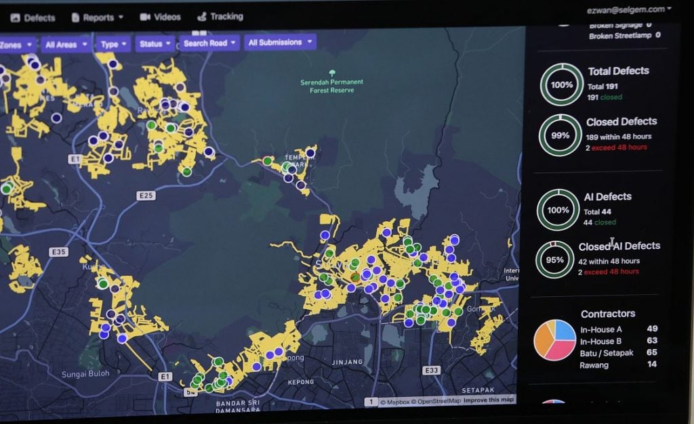Expand the Reports dropdown menu
Image resolution: width=694 pixels, height=424 pixels.
pyautogui.click(x=97, y=18)
